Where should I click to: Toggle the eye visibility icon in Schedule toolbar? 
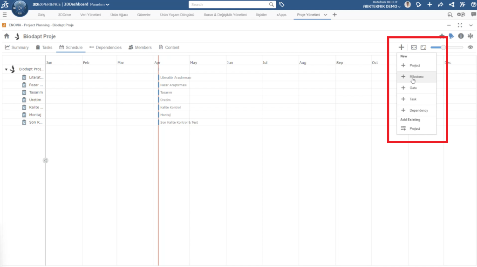point(470,47)
